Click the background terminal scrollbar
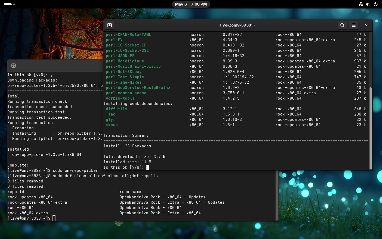This screenshot has width=382, height=239. point(277,195)
